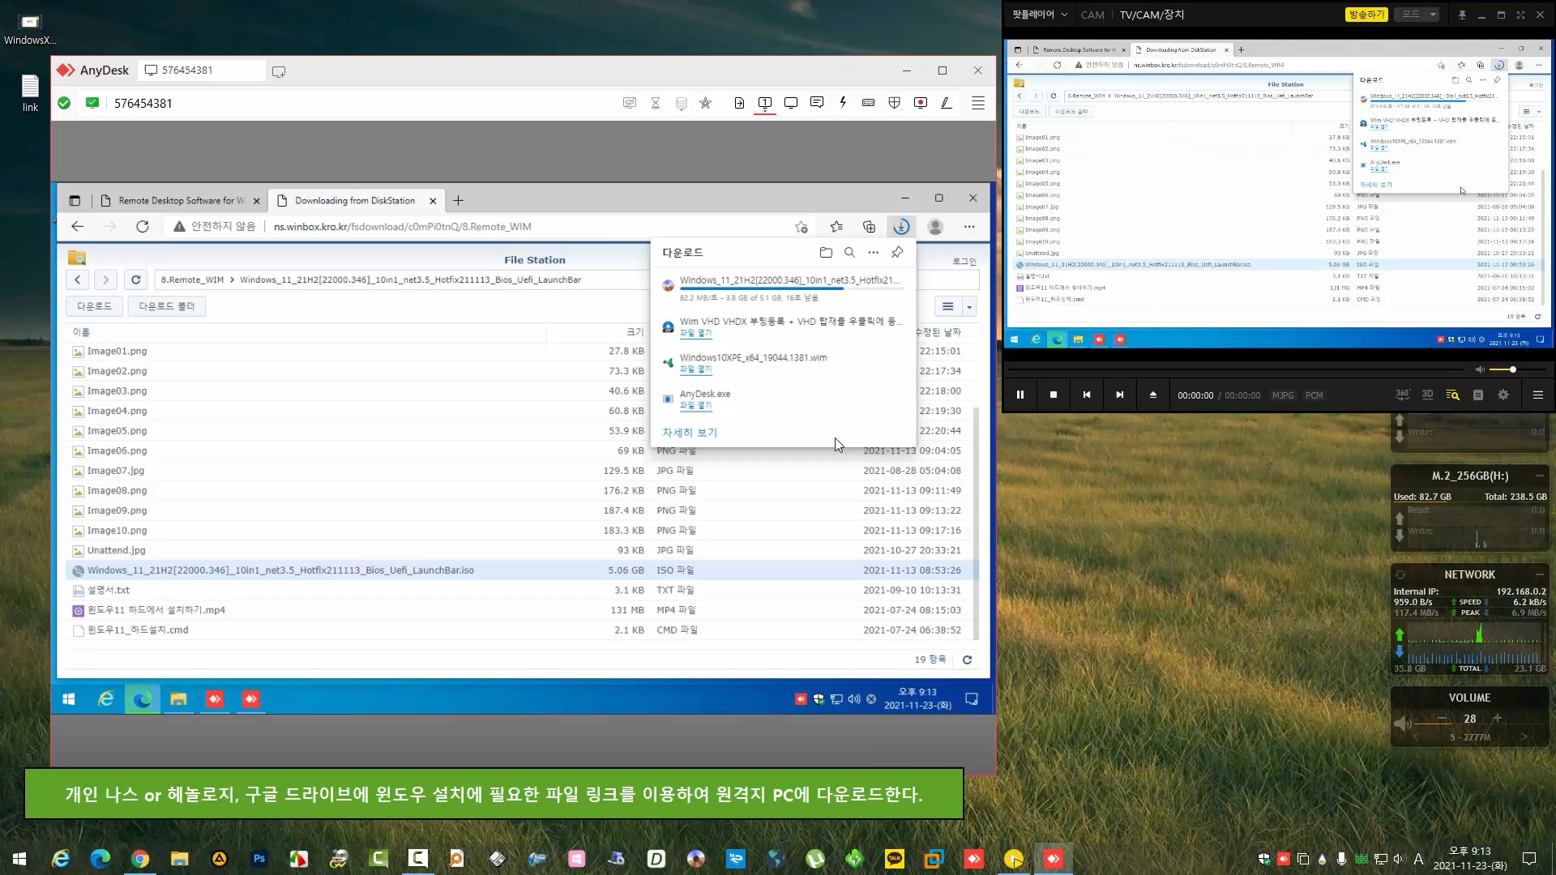The image size is (1556, 875).
Task: Decrease volume with minus in VOLUME widget
Action: (1443, 719)
